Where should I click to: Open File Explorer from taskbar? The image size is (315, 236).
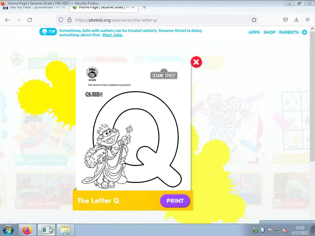pyautogui.click(x=66, y=230)
